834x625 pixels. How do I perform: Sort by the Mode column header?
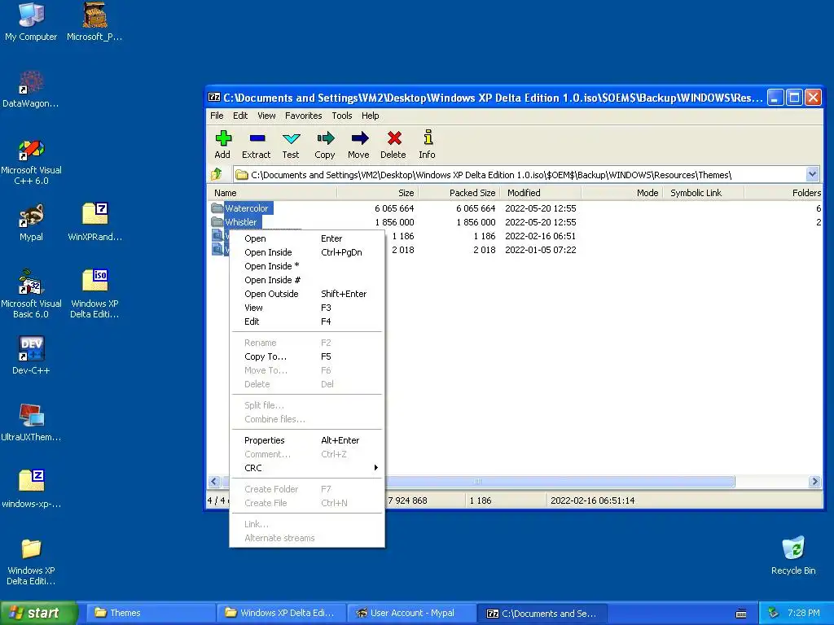pyautogui.click(x=622, y=192)
